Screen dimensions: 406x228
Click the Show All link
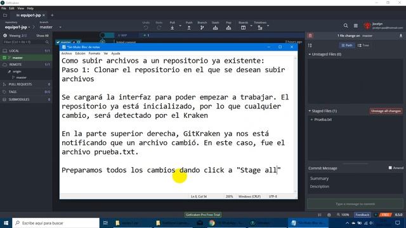[x=43, y=35]
